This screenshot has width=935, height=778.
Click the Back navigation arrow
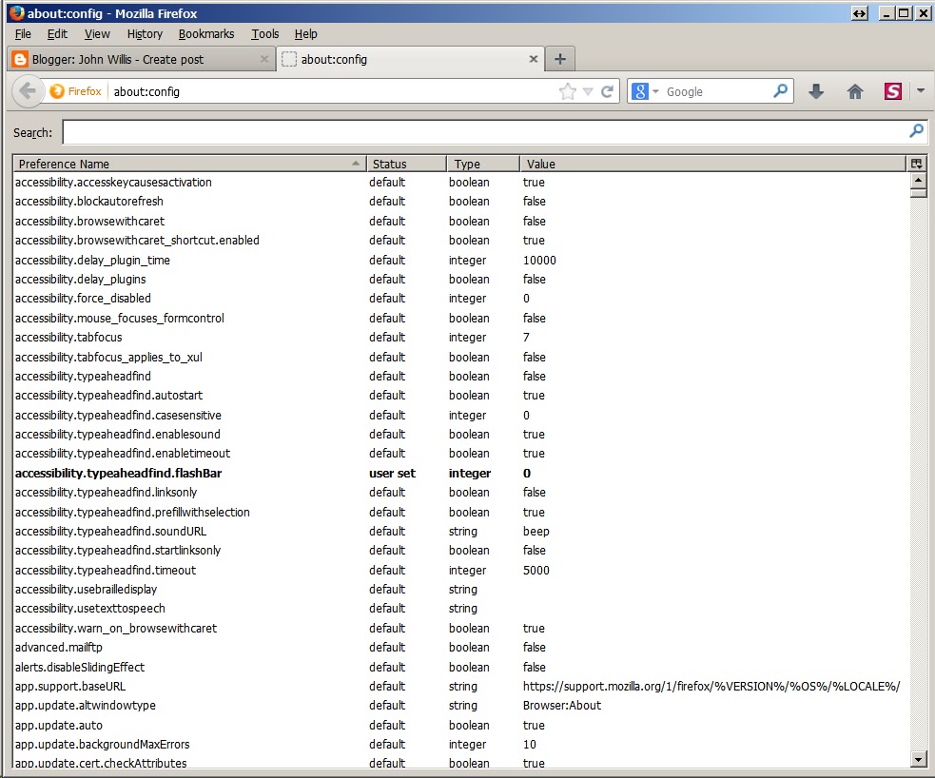click(x=28, y=91)
